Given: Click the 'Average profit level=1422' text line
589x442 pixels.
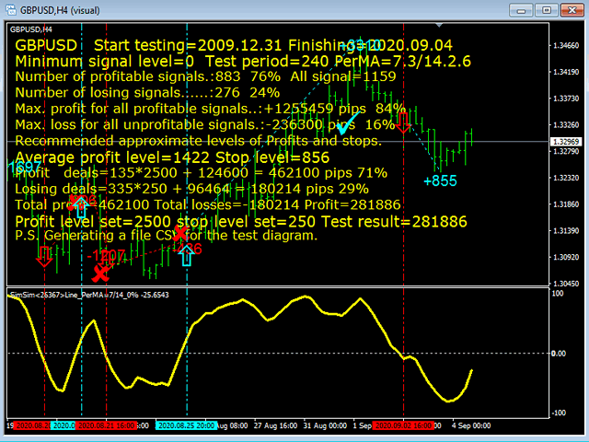Looking at the screenshot, I should 172,157.
